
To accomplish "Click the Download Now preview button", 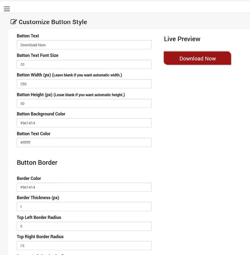I will click(x=197, y=58).
